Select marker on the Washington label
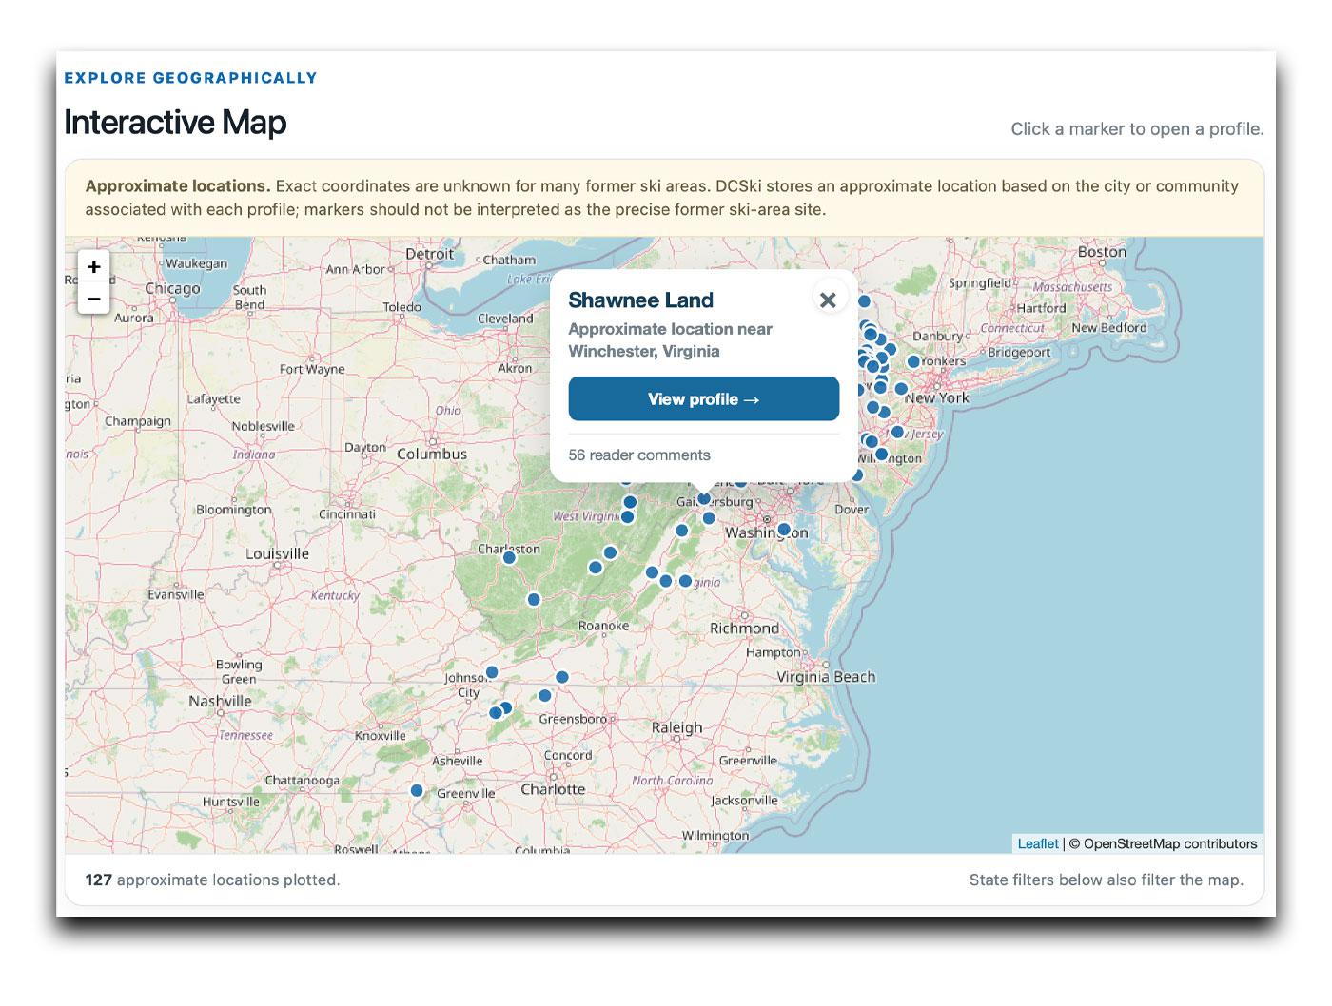Image resolution: width=1332 pixels, height=1006 pixels. 784,530
